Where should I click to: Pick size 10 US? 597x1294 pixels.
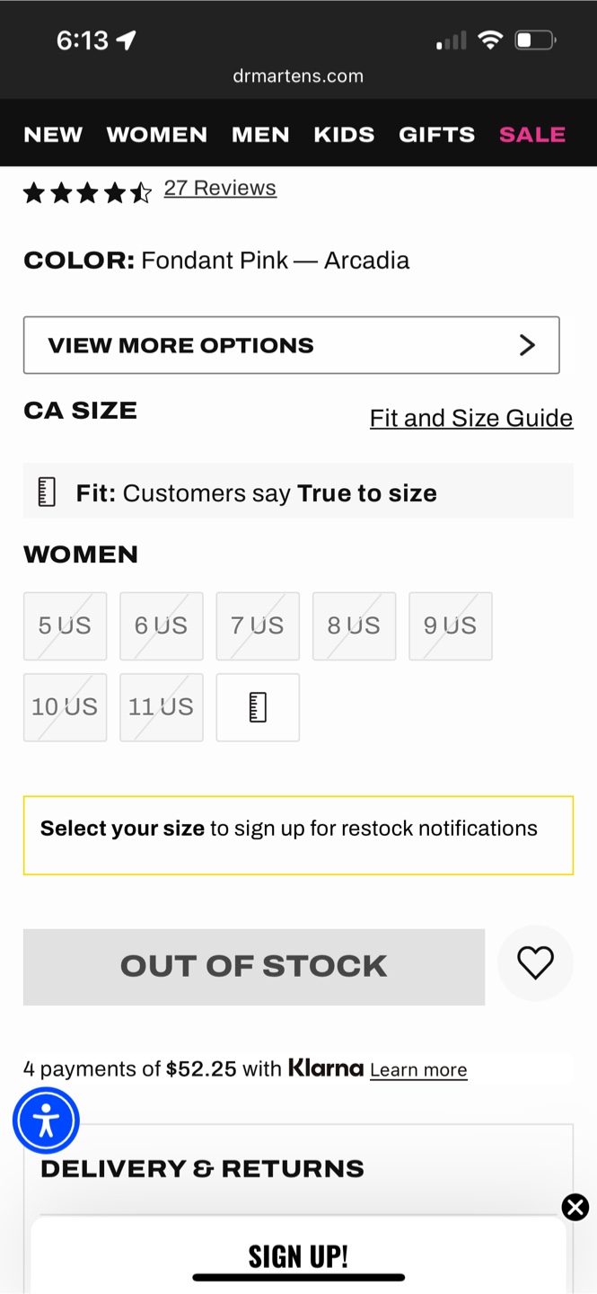point(65,707)
